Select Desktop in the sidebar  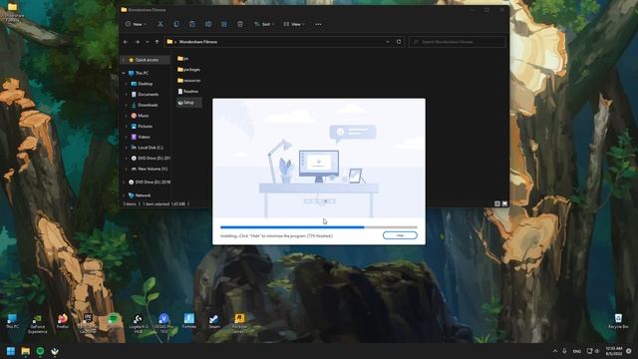142,84
